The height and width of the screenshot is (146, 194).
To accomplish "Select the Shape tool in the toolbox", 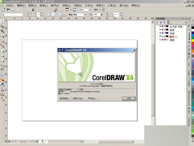I will coord(2,26).
